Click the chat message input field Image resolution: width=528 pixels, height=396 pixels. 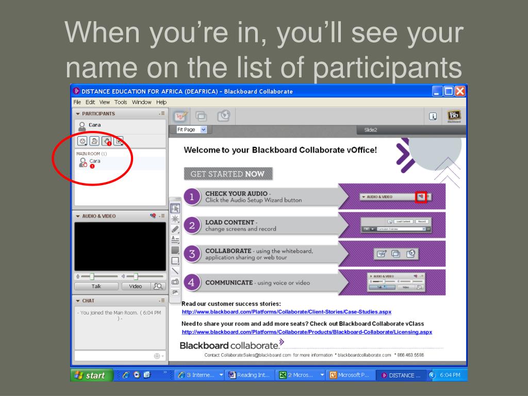click(x=113, y=356)
